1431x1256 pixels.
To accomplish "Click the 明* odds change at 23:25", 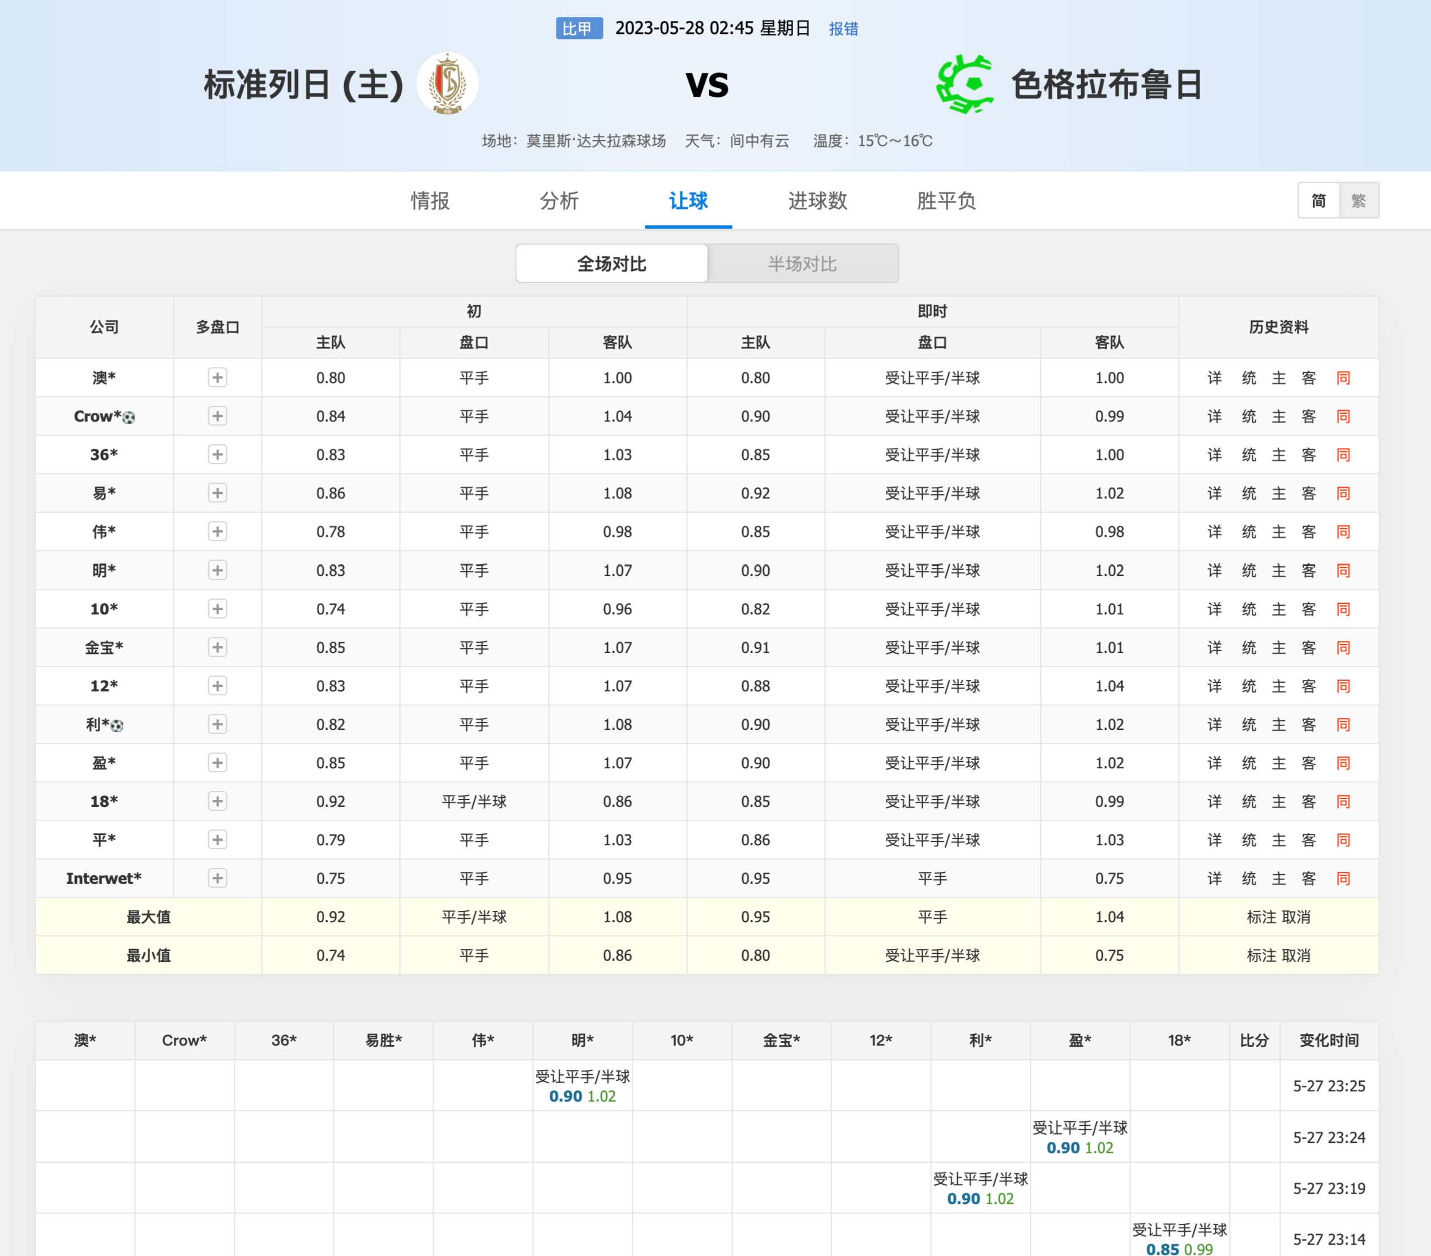I will coord(582,1086).
